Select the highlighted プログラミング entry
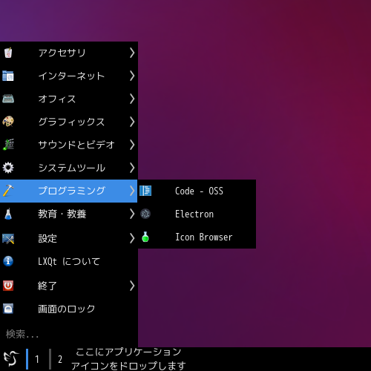371x371 pixels. coord(69,191)
